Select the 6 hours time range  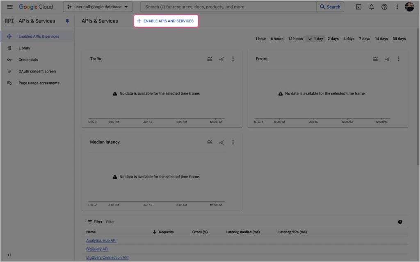[x=277, y=39]
